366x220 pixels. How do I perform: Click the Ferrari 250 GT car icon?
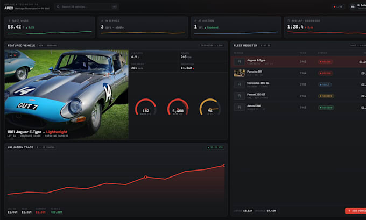pyautogui.click(x=240, y=96)
